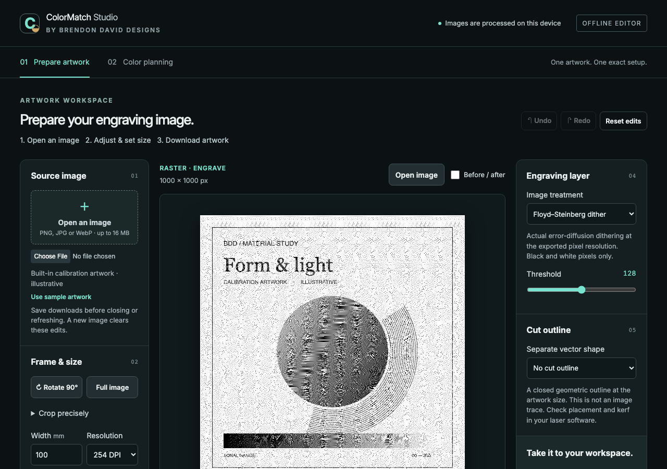The width and height of the screenshot is (667, 469).
Task: Toggle the Before / after checkbox
Action: click(x=455, y=175)
